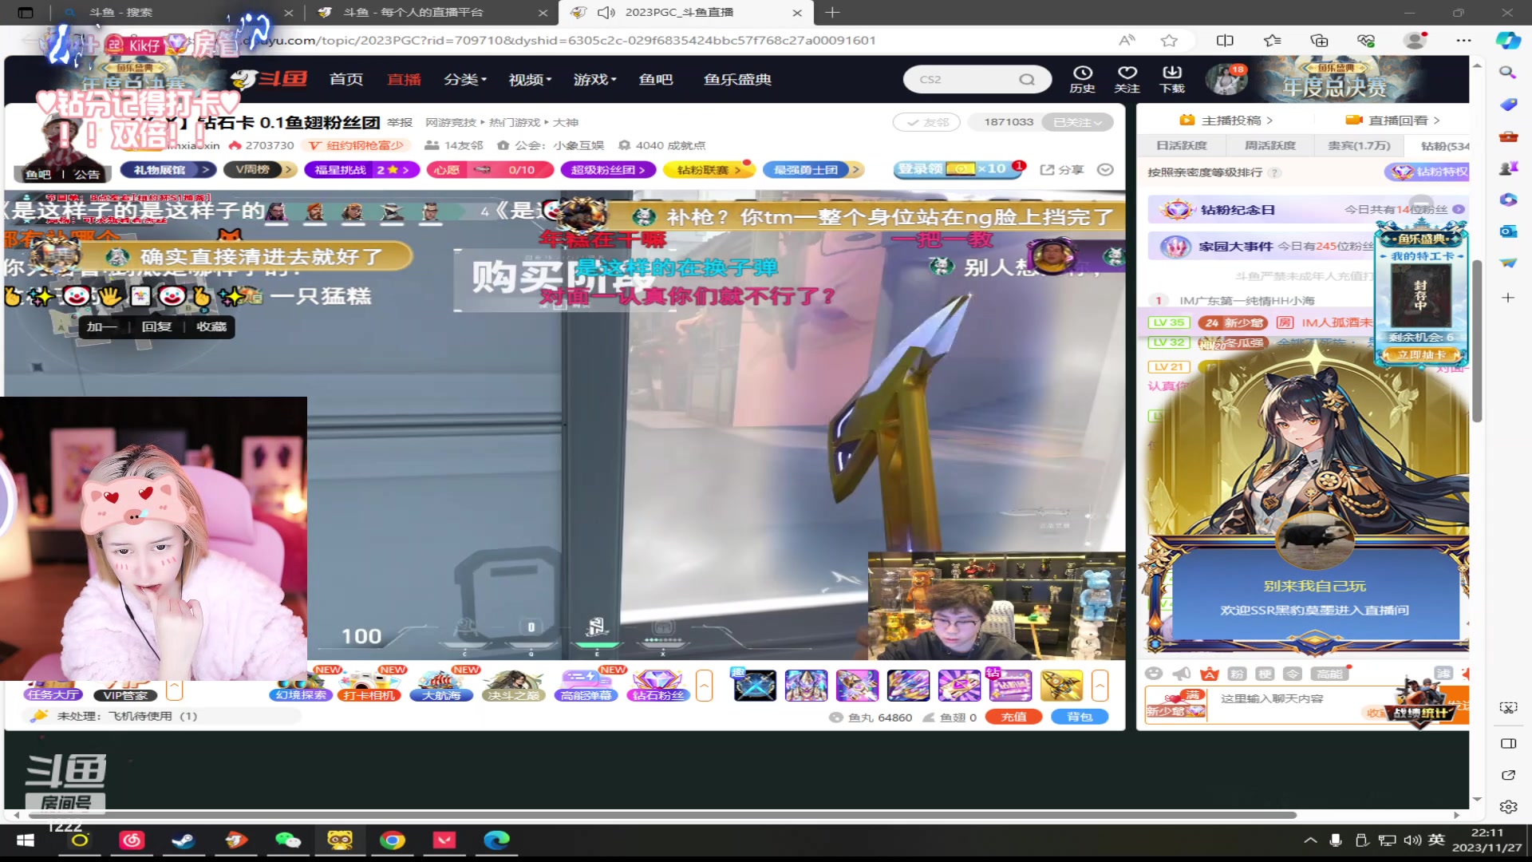
Task: Open the 历史 history icon
Action: click(1082, 79)
